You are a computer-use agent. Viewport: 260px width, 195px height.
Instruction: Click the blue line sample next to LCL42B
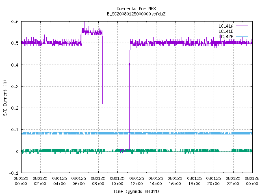[x=242, y=36]
